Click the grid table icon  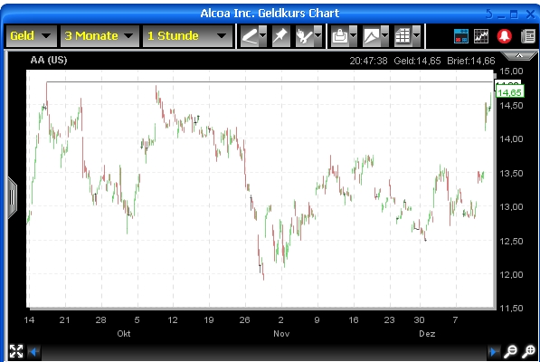click(403, 36)
